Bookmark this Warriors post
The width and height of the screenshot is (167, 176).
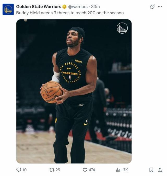point(151,170)
